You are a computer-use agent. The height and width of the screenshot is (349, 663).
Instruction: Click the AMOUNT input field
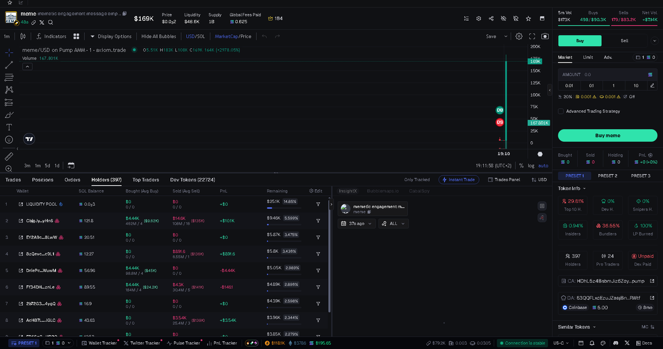tap(607, 74)
